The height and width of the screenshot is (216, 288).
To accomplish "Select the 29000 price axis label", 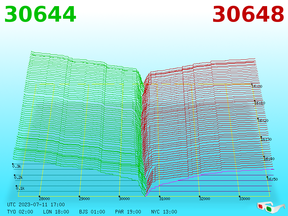I will click(84, 199).
